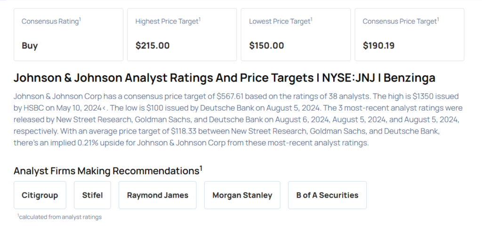The width and height of the screenshot is (482, 231).
Task: Select the Stifel analyst firm button
Action: [92, 195]
